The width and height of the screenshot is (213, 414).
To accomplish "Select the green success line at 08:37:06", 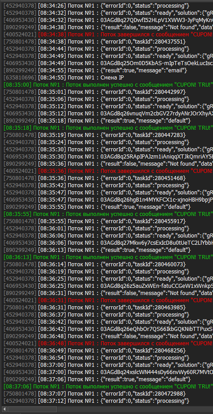I will coord(107,386).
